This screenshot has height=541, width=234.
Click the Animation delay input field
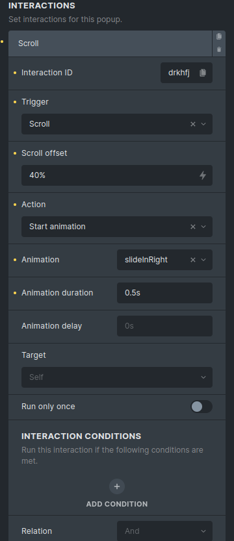[x=164, y=326]
